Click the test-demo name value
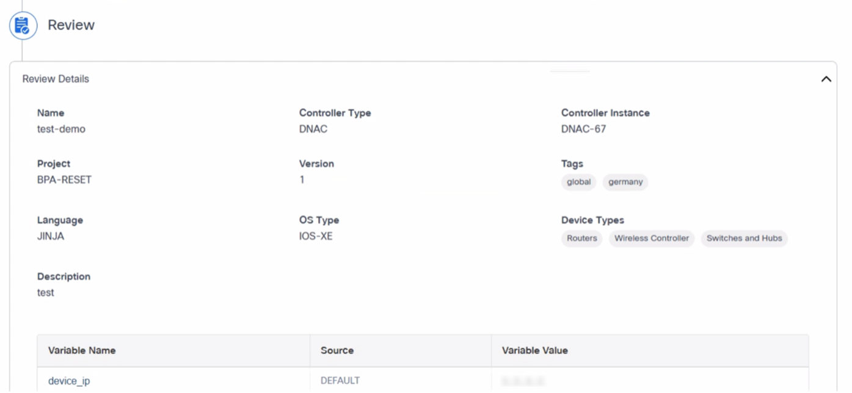Screen dimensions: 852x393 [61, 129]
